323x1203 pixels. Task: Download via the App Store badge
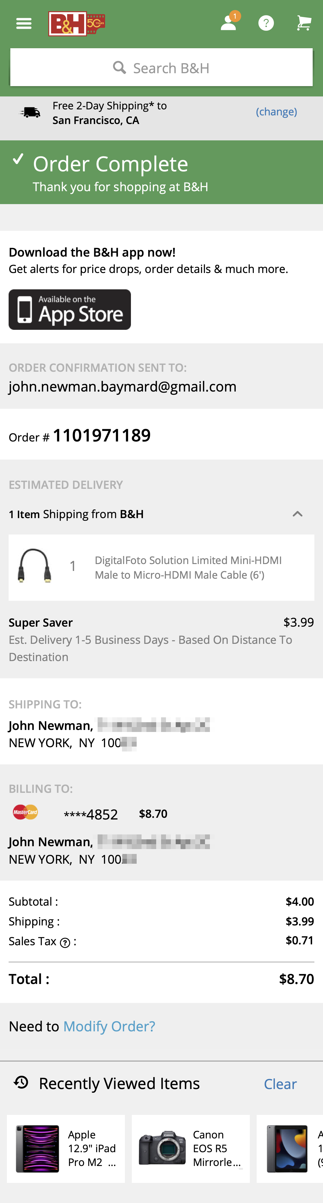point(70,309)
